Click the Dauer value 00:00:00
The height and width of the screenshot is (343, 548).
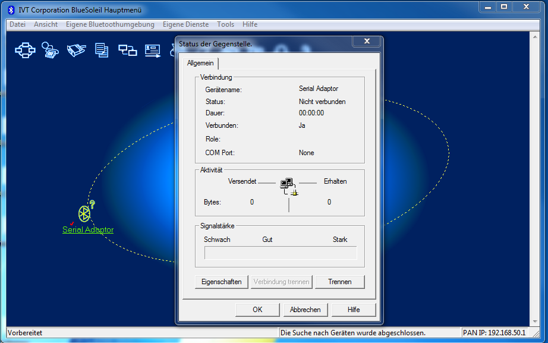[x=311, y=113]
